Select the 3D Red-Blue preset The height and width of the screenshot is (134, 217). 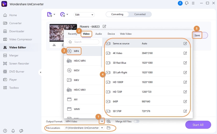[147, 63]
